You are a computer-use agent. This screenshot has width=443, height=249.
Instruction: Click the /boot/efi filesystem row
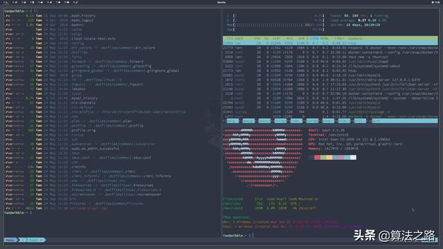pos(270,208)
